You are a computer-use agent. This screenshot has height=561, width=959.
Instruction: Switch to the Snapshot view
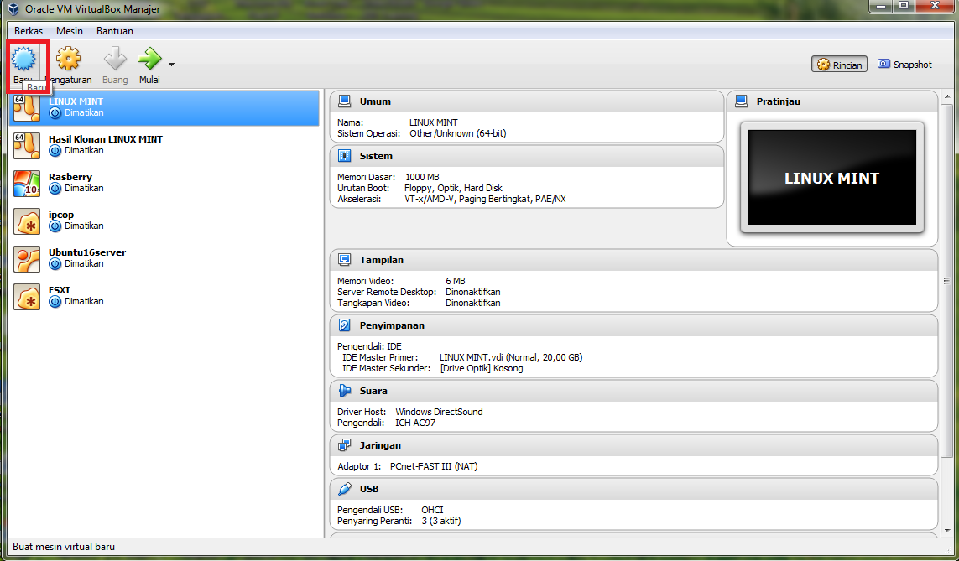click(x=904, y=65)
